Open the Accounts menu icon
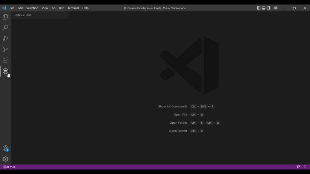Image resolution: width=310 pixels, height=174 pixels. click(x=5, y=148)
